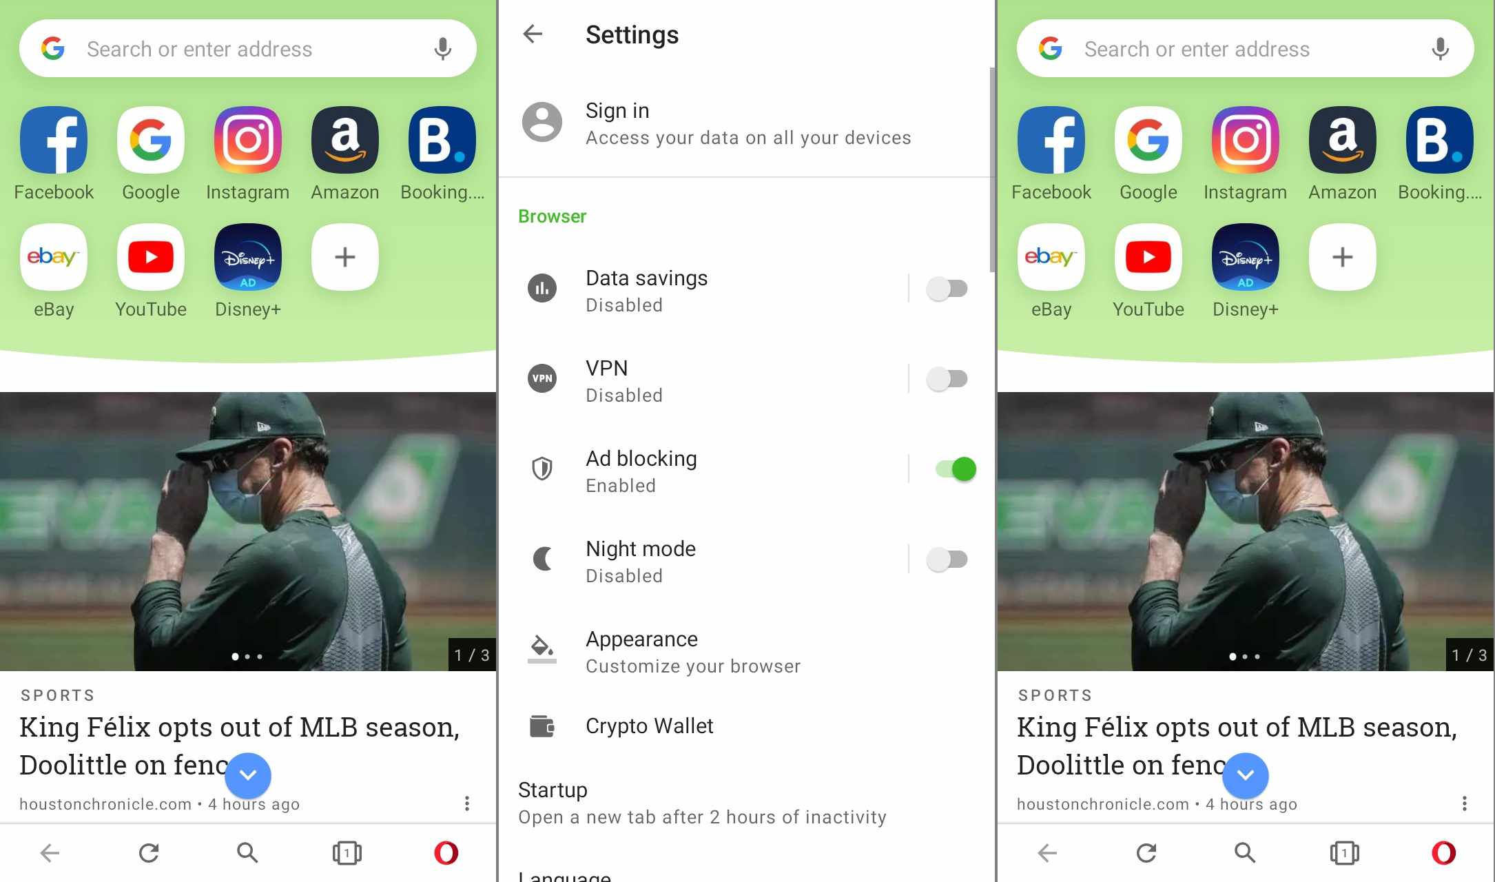Enable Night mode toggle
This screenshot has height=882, width=1495.
pos(946,559)
